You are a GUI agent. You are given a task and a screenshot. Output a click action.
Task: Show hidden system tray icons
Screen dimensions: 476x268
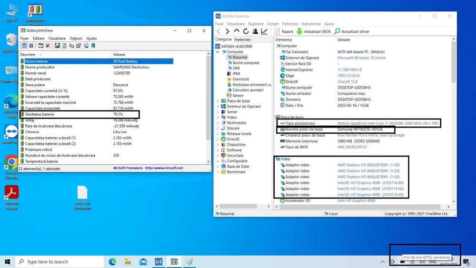pos(382,262)
